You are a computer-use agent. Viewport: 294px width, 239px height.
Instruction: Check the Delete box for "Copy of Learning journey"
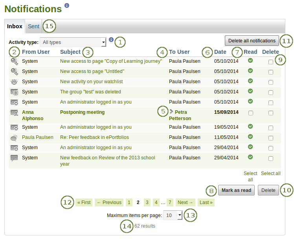coord(270,62)
